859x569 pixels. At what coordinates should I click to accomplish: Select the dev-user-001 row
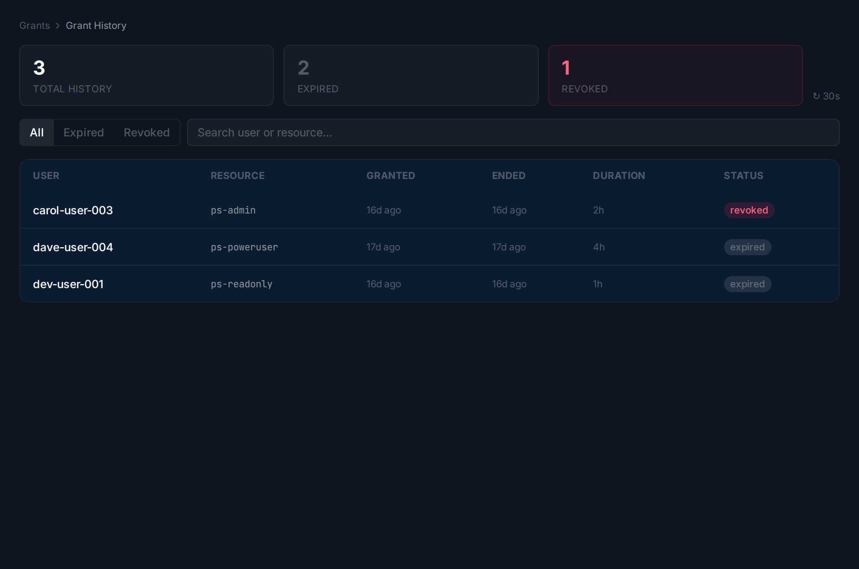tap(429, 284)
